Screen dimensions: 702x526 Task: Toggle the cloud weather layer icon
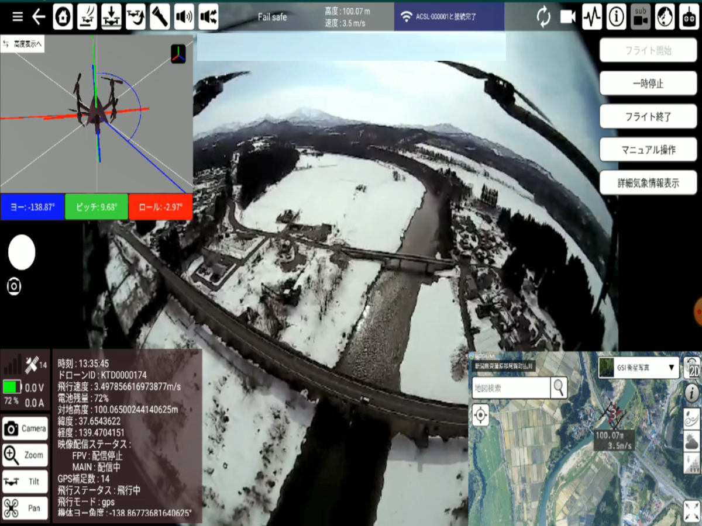tap(692, 440)
